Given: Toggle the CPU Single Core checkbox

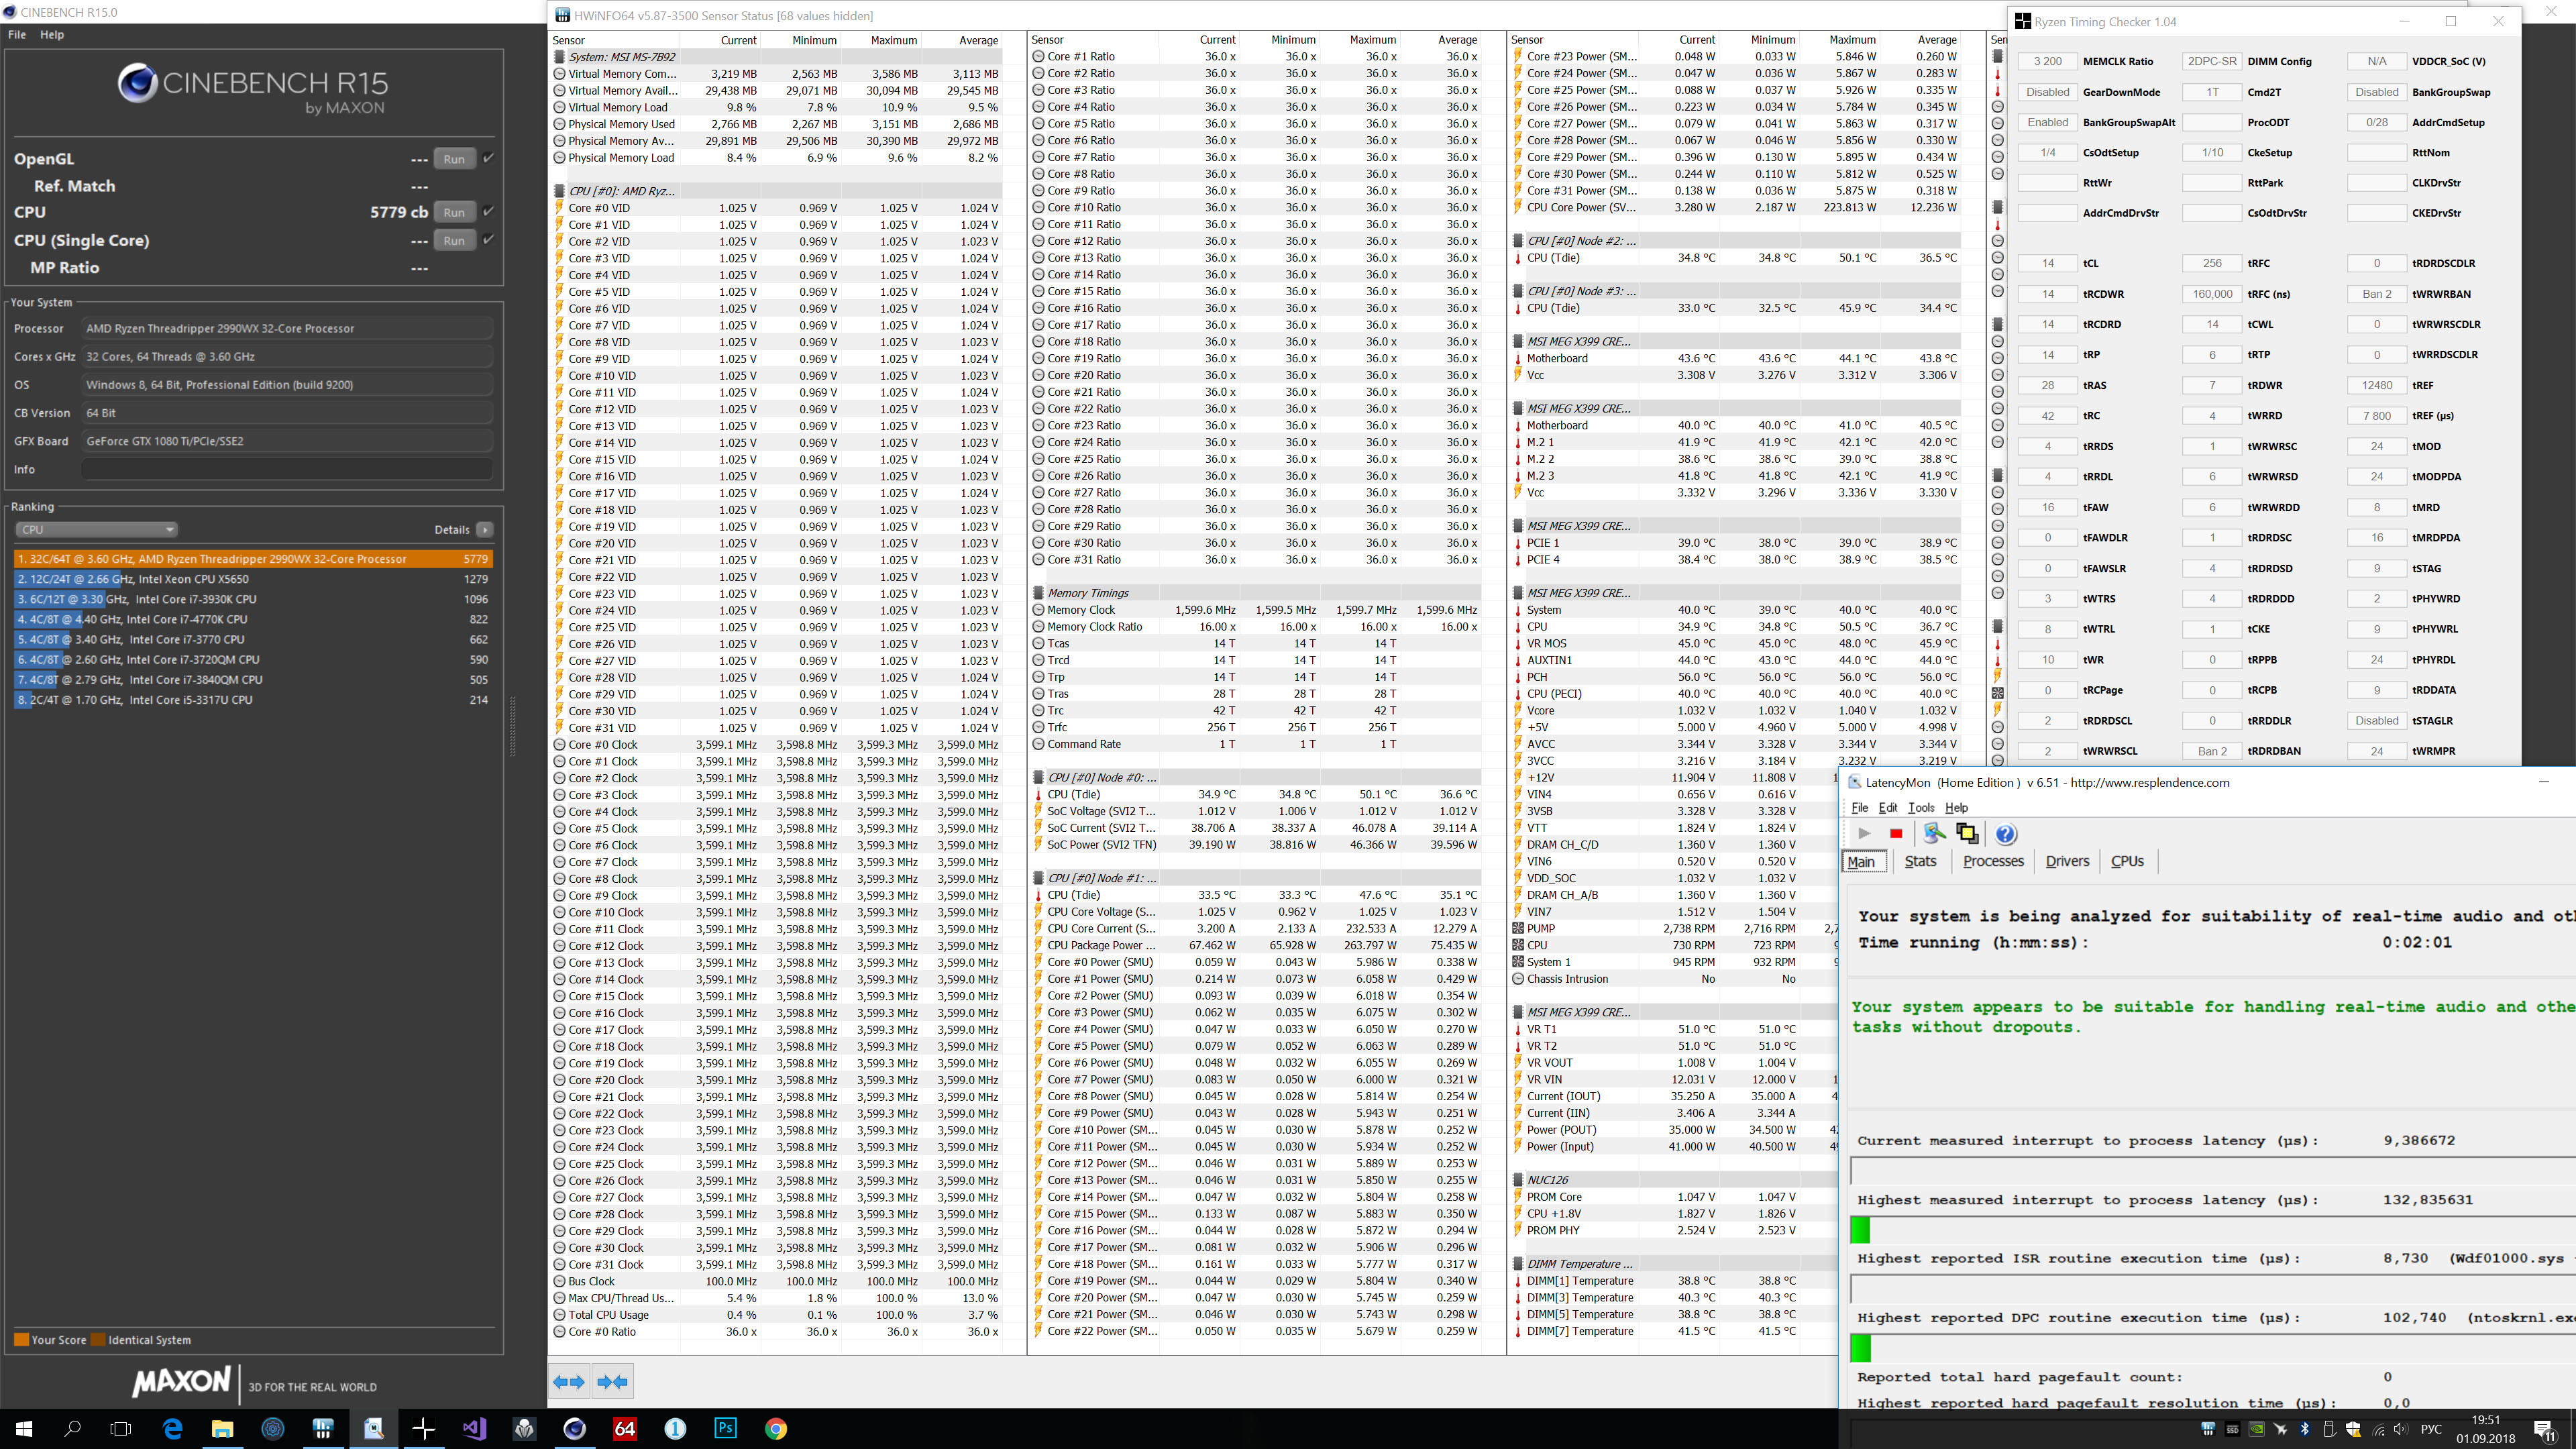Looking at the screenshot, I should pyautogui.click(x=488, y=239).
